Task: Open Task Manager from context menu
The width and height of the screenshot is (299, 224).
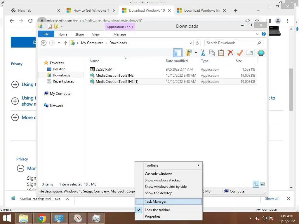Action: coord(168,202)
